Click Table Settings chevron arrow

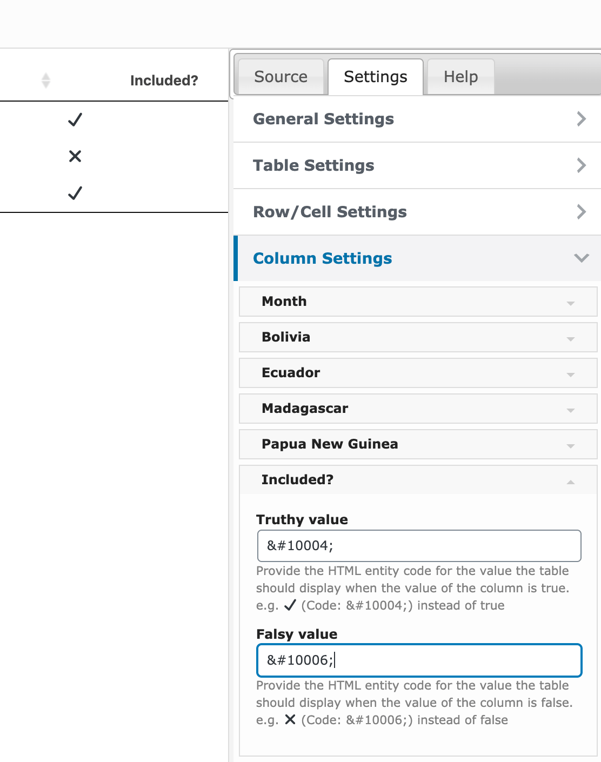[x=581, y=165]
